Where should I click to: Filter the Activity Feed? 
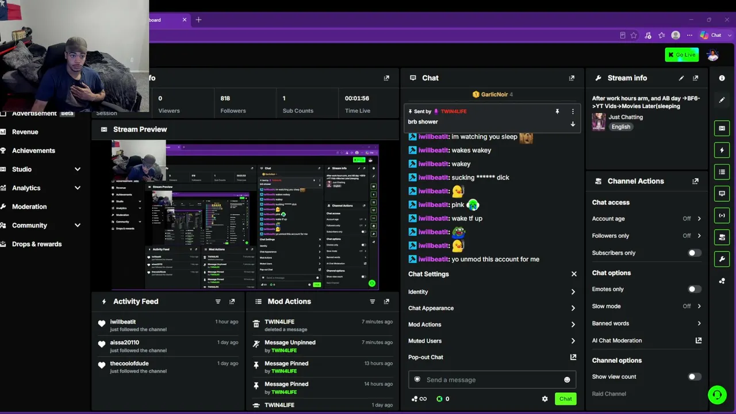[218, 301]
